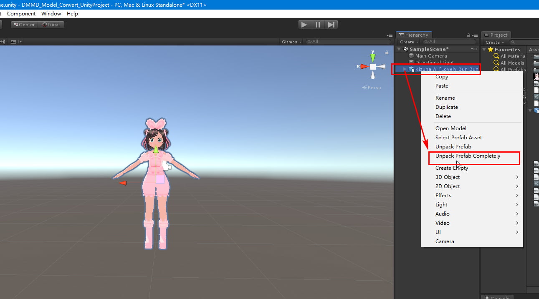
Task: Click the lock icon on the Hierarchy panel
Action: click(468, 35)
